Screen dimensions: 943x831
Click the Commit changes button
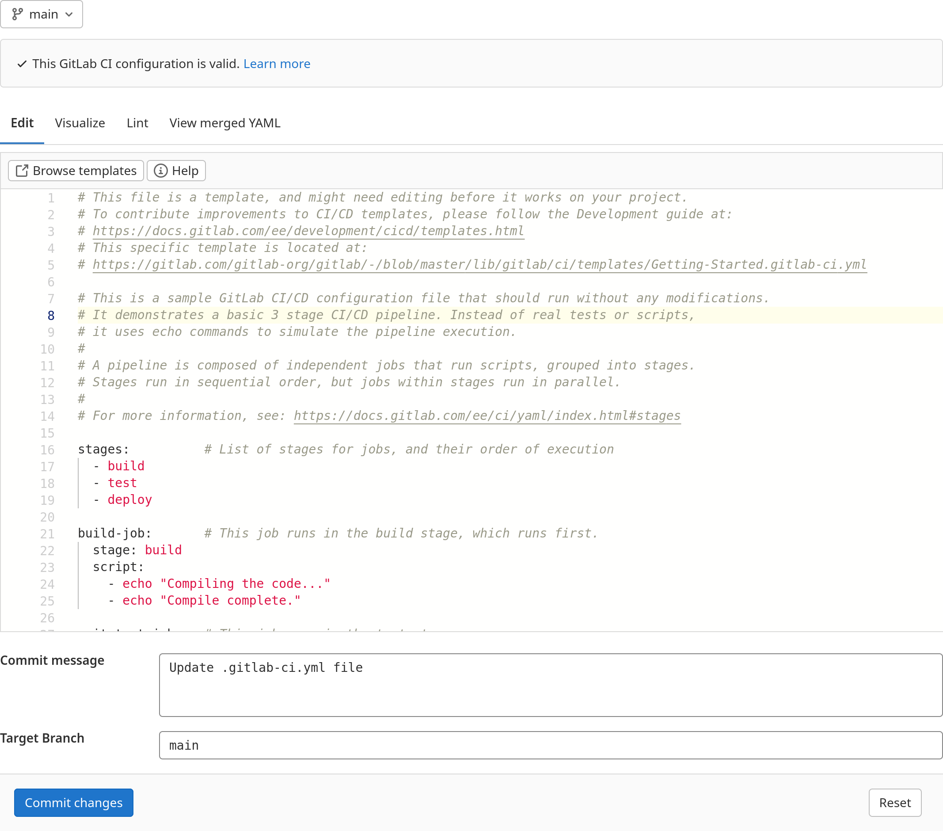pos(73,802)
